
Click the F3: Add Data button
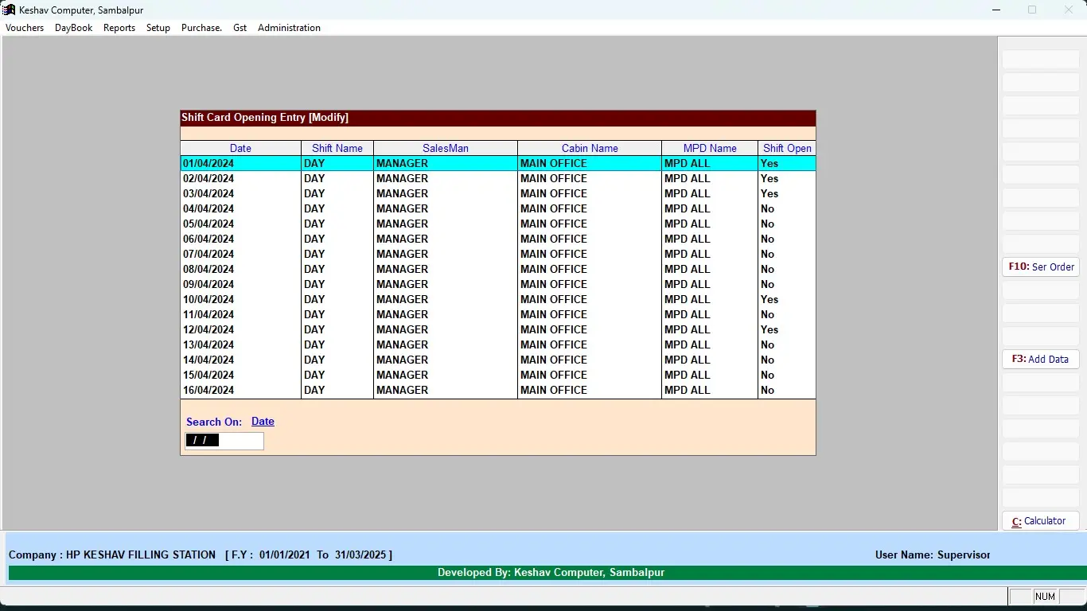click(1041, 360)
